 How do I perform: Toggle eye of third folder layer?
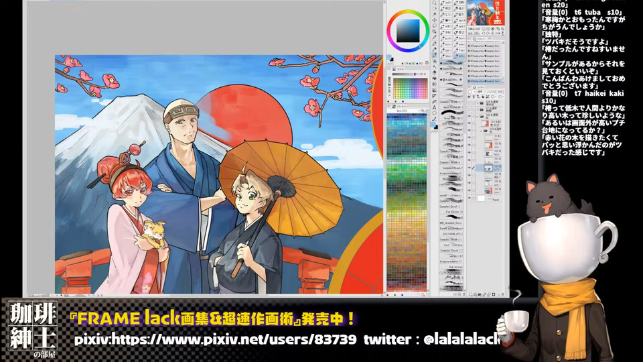pos(469,116)
